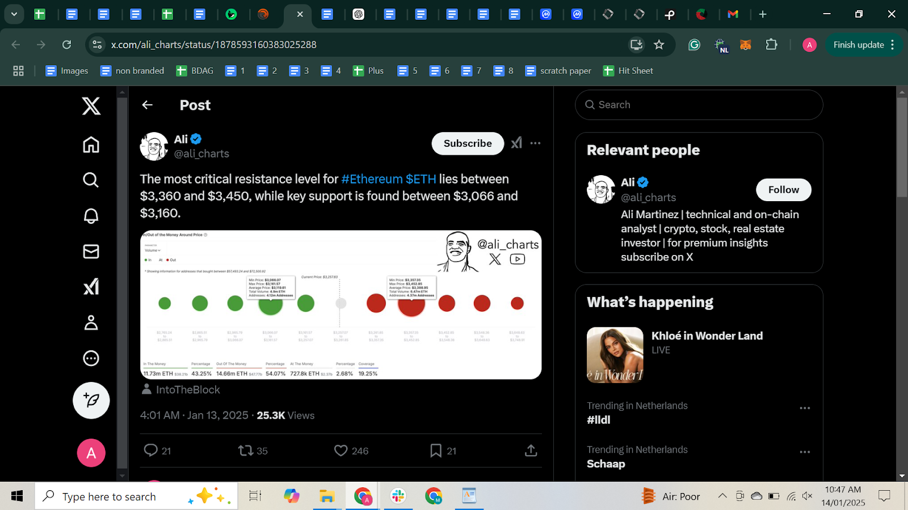Open the scratch paper bookmark
The image size is (908, 510).
coord(558,71)
